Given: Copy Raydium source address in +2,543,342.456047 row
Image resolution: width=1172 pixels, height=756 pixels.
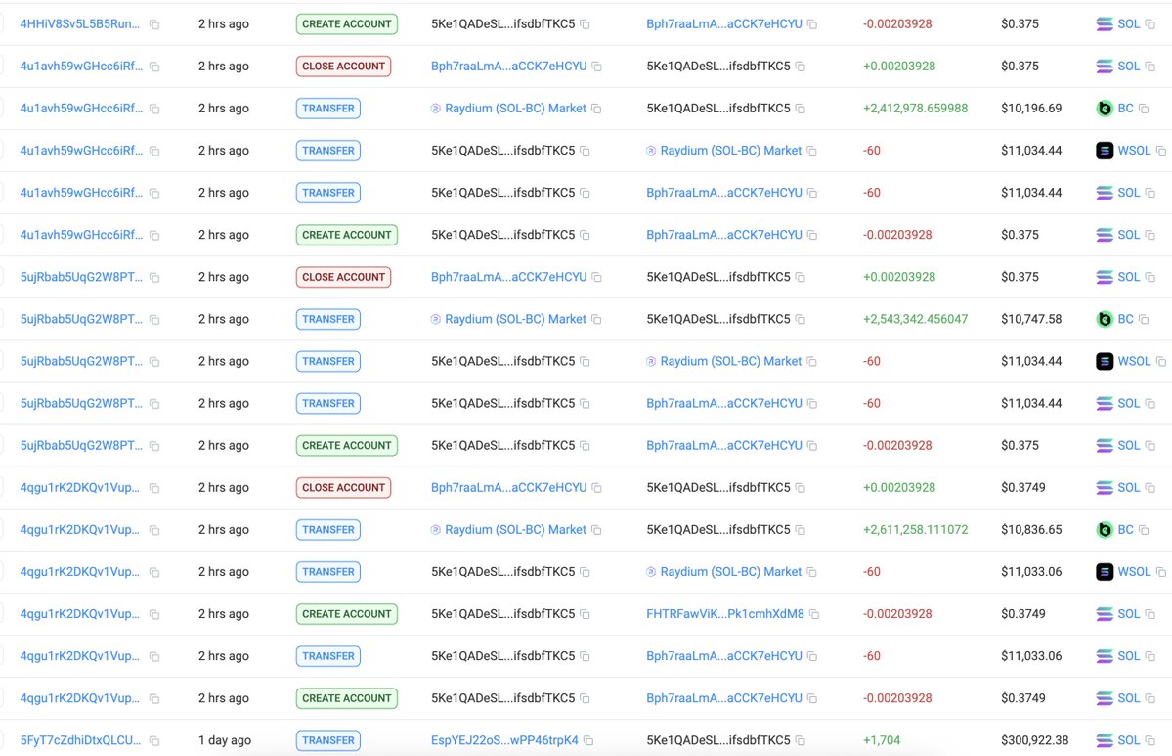Looking at the screenshot, I should point(595,320).
